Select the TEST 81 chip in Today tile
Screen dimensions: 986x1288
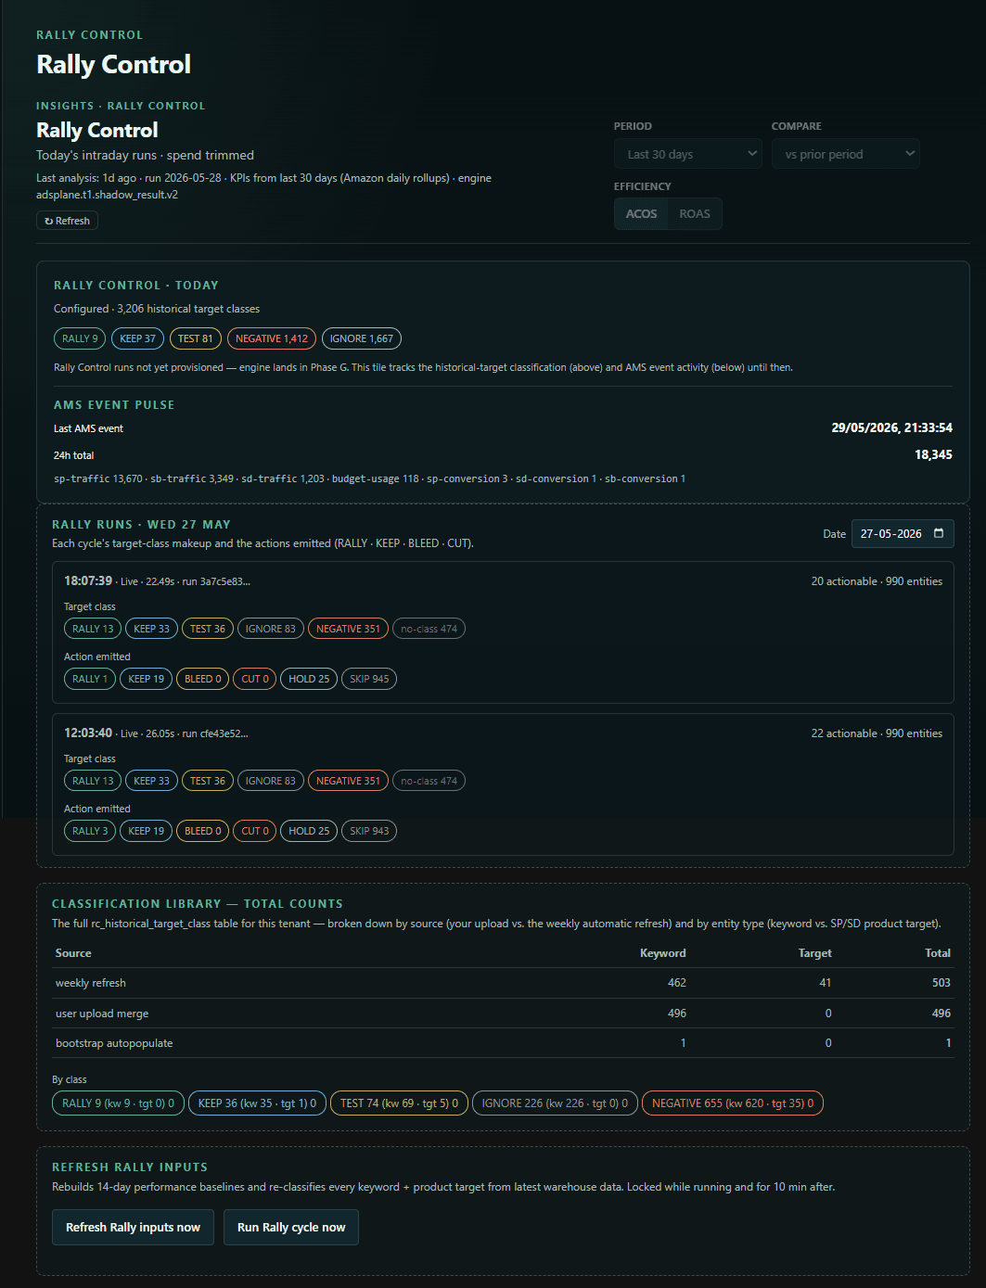pos(196,338)
